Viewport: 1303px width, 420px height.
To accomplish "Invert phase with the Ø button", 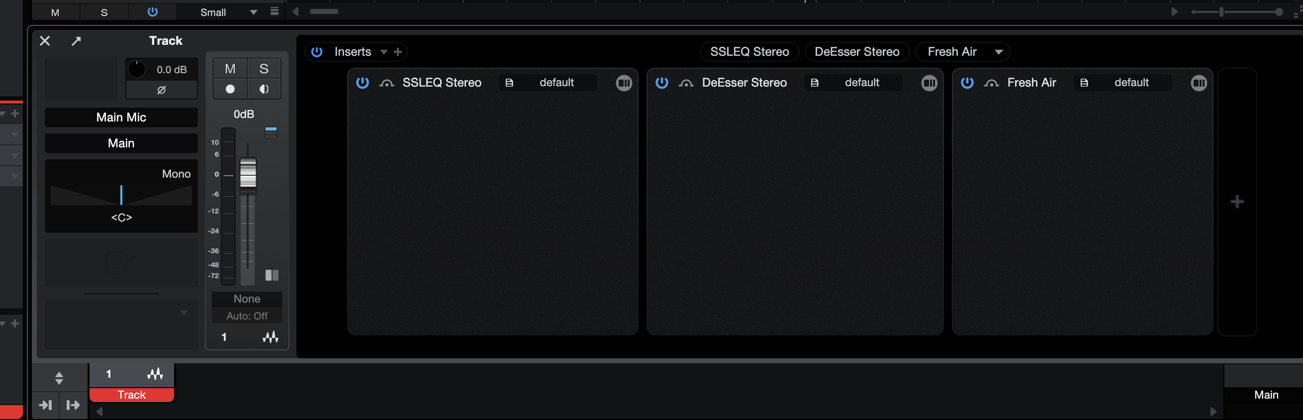I will point(161,90).
